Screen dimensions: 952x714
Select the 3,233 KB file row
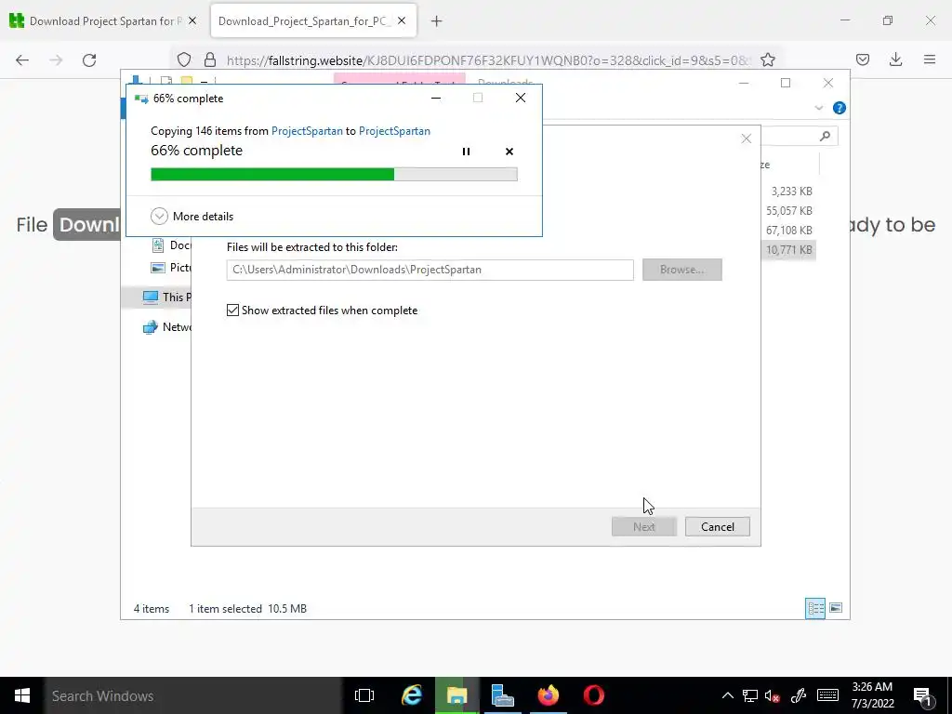791,192
